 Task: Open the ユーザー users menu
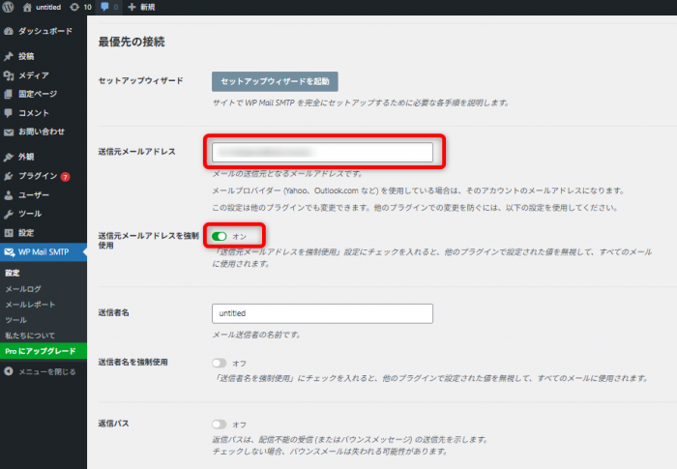tap(34, 194)
